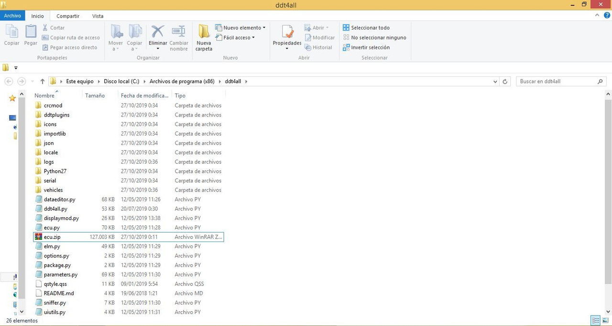
Task: Click the Refresh button beside address bar
Action: [505, 82]
